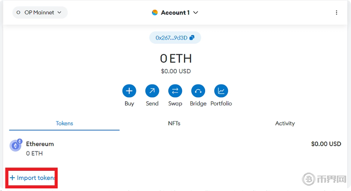Click the chevron next to Account 1
This screenshot has height=191, width=351.
pos(196,13)
